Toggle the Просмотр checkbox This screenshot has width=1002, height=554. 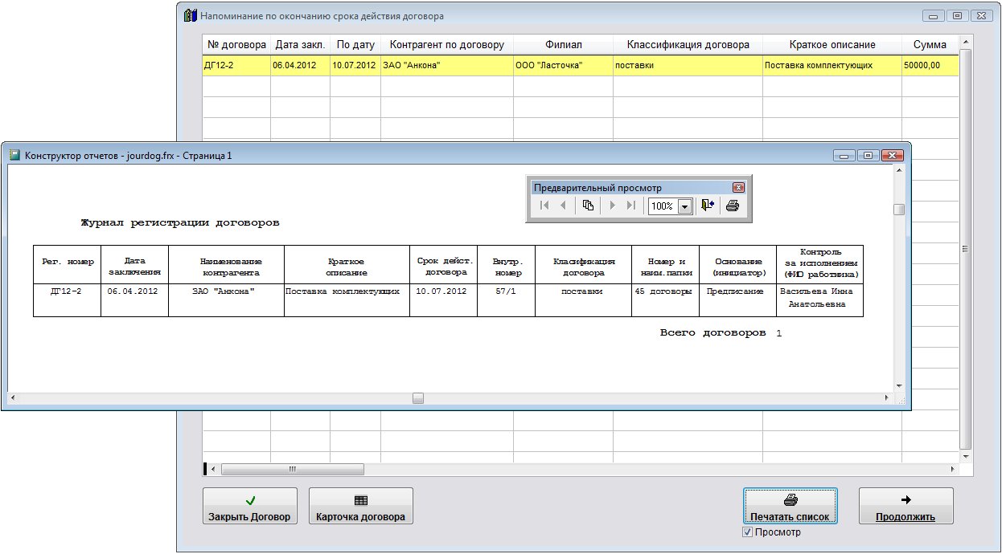click(748, 532)
